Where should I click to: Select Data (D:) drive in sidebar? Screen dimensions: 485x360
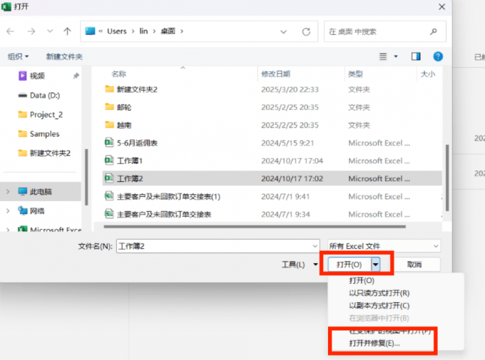click(39, 96)
